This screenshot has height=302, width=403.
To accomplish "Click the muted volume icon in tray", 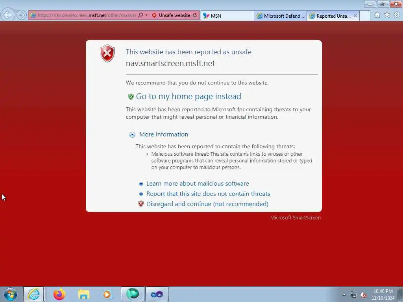I will (363, 295).
